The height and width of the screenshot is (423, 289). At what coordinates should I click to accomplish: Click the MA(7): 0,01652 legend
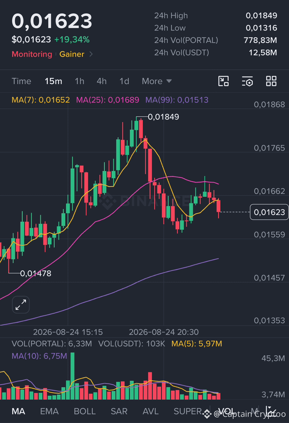pyautogui.click(x=41, y=100)
